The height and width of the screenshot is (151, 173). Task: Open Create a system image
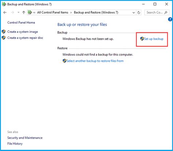click(23, 32)
